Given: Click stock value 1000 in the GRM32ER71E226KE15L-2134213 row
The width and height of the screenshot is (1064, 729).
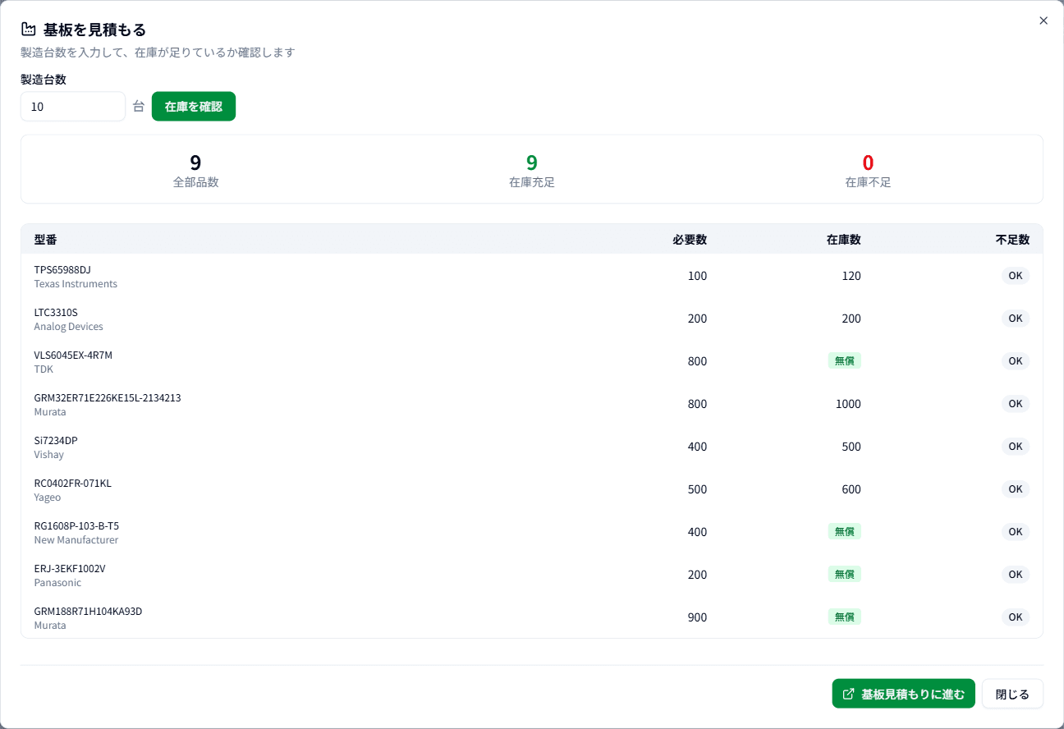Looking at the screenshot, I should (x=848, y=404).
